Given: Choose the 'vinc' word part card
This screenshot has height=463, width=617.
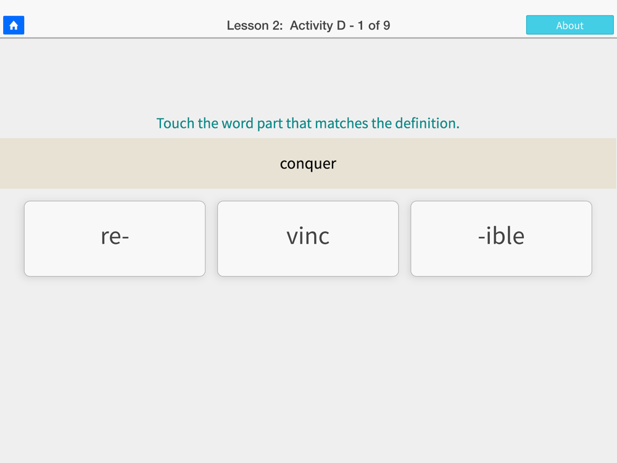Looking at the screenshot, I should click(x=308, y=238).
